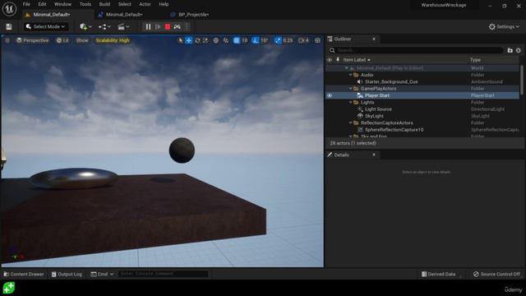Open the File menu

[26, 4]
